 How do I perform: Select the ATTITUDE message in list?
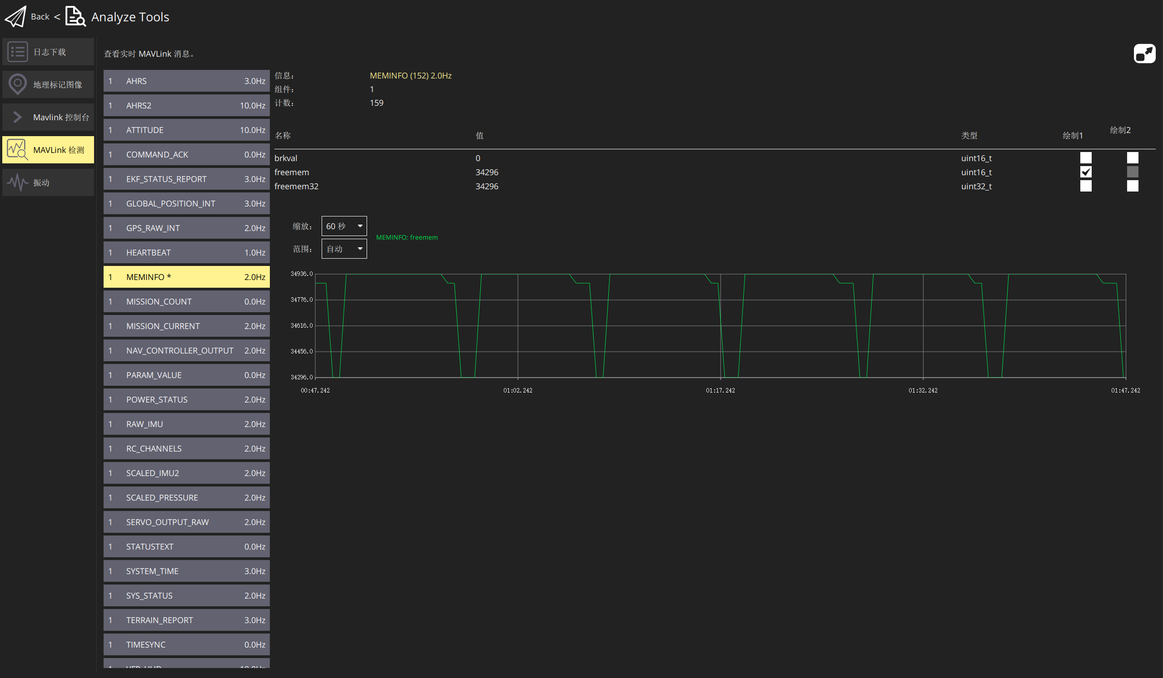tap(186, 130)
